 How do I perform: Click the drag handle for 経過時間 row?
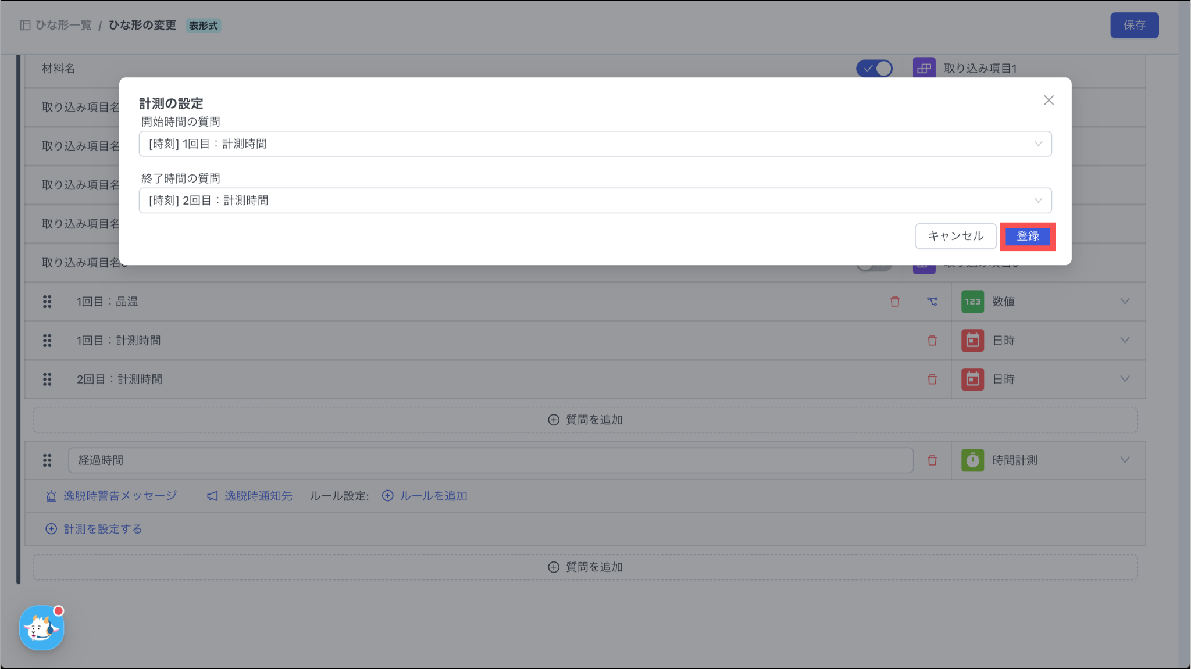(47, 460)
